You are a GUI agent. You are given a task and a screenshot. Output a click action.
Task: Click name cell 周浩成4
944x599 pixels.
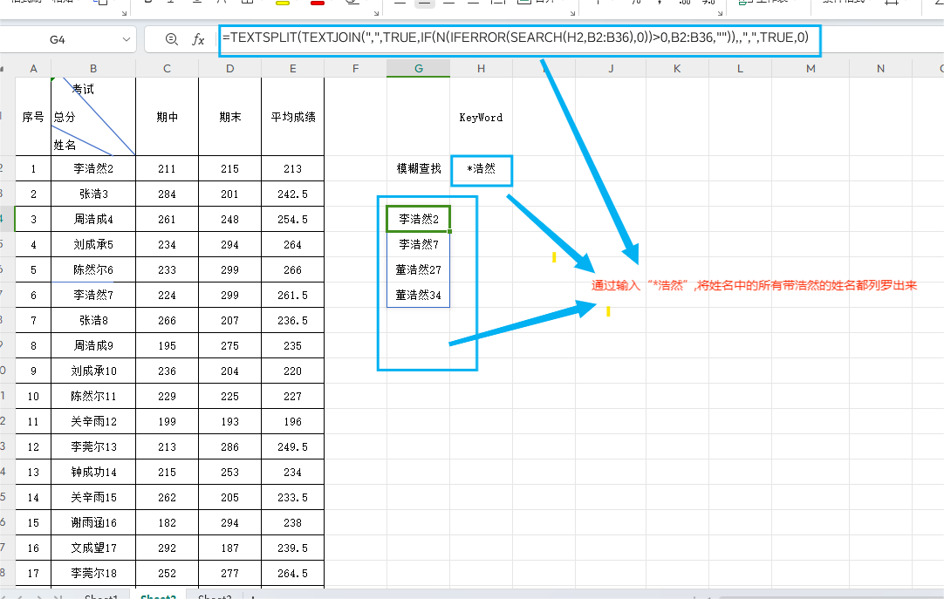[x=93, y=219]
